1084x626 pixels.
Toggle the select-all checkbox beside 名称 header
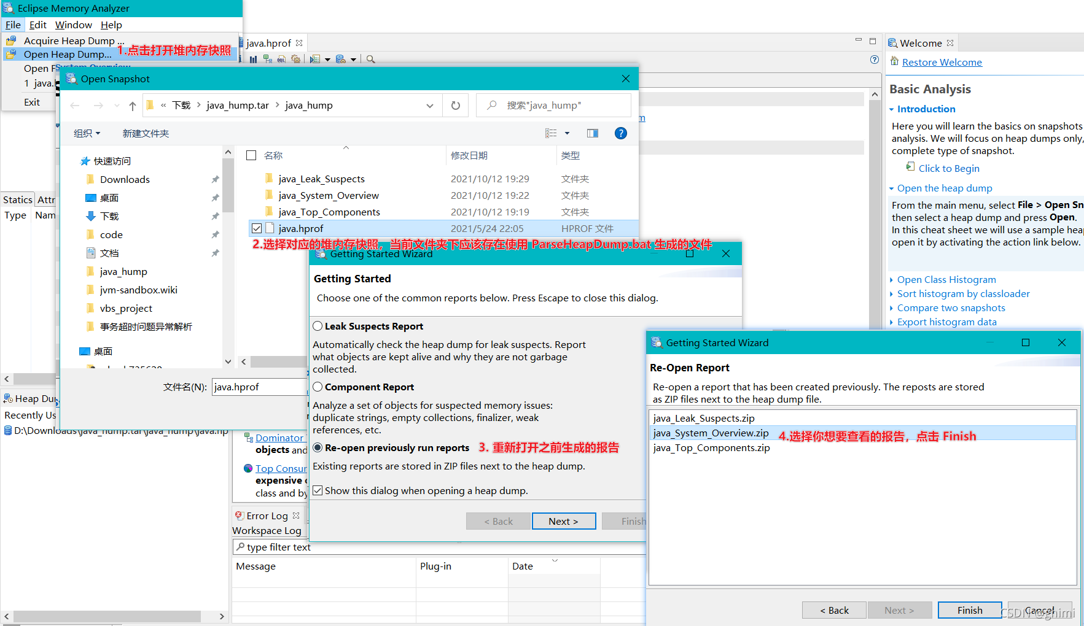click(251, 155)
